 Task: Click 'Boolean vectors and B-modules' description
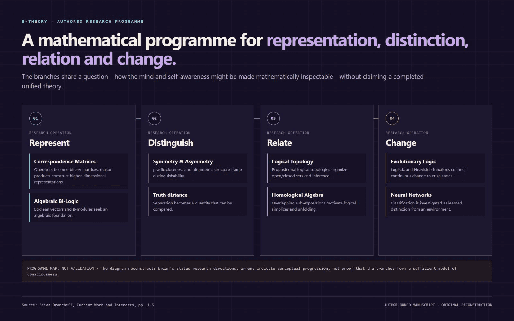(71, 212)
